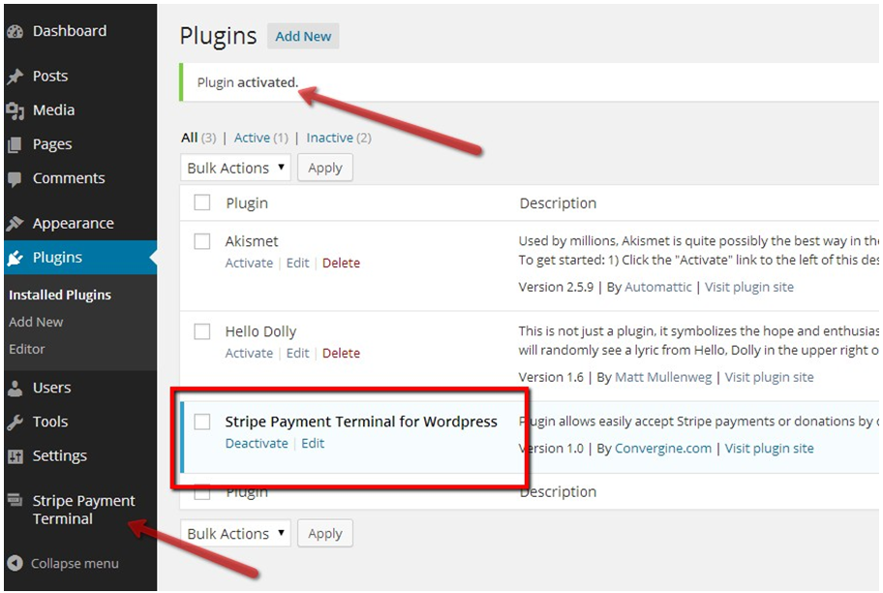The image size is (883, 593).
Task: Open the bottom Bulk Actions dropdown
Action: 235,533
